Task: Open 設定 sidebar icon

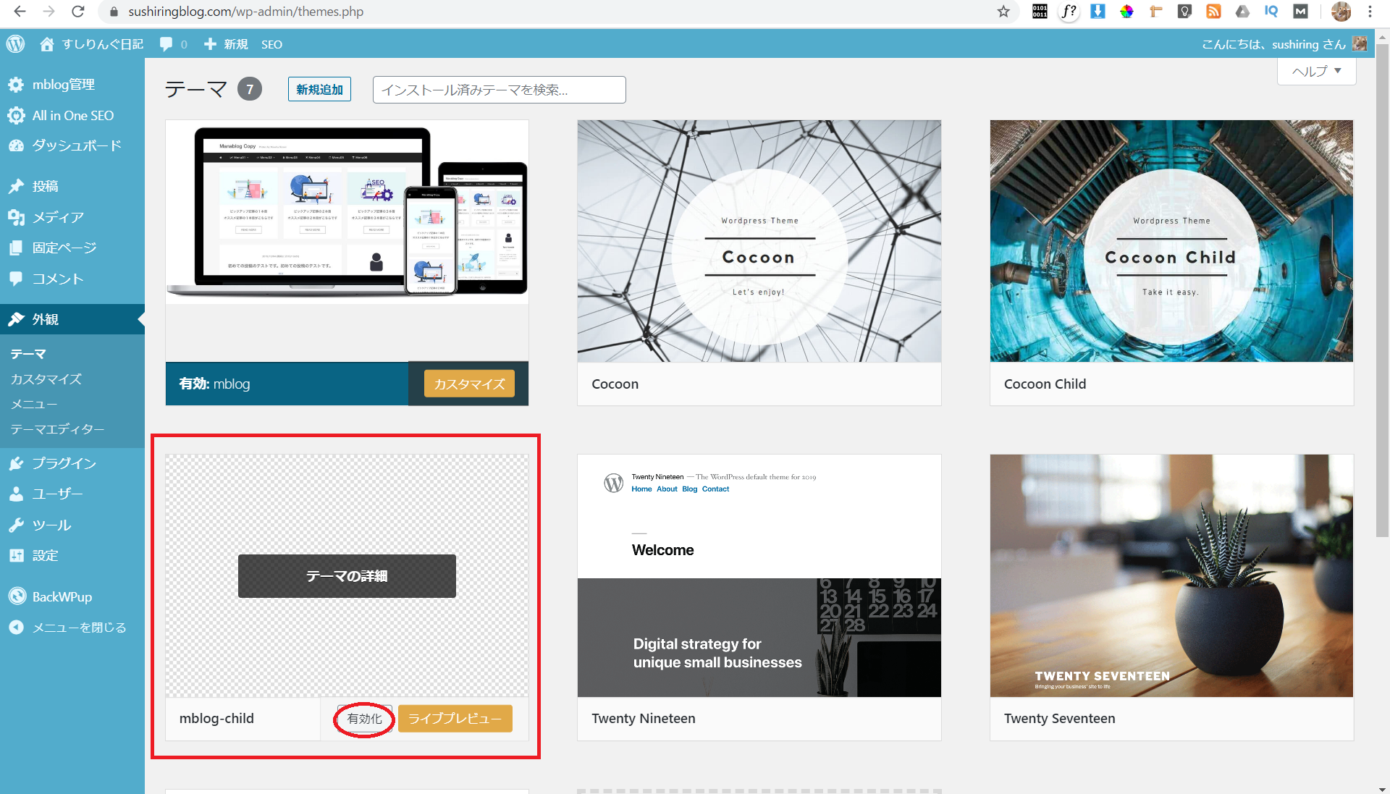Action: coord(16,556)
